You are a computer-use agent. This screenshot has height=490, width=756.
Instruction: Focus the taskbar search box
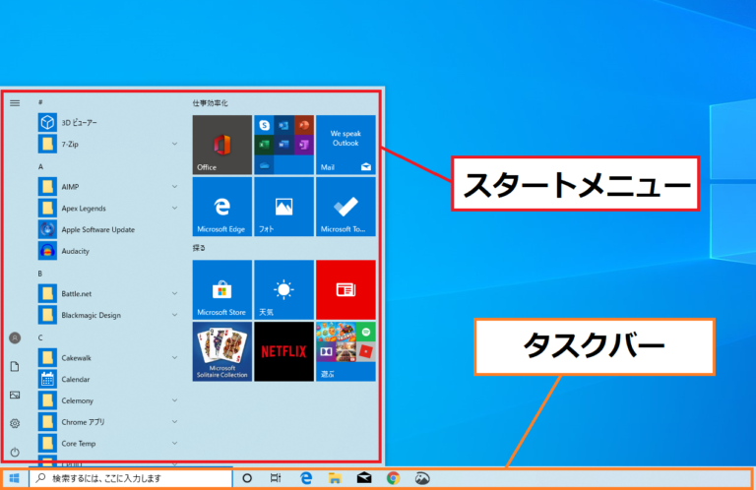pos(131,478)
